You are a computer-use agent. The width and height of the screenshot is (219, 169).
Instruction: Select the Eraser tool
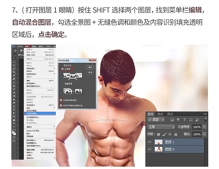14,93
